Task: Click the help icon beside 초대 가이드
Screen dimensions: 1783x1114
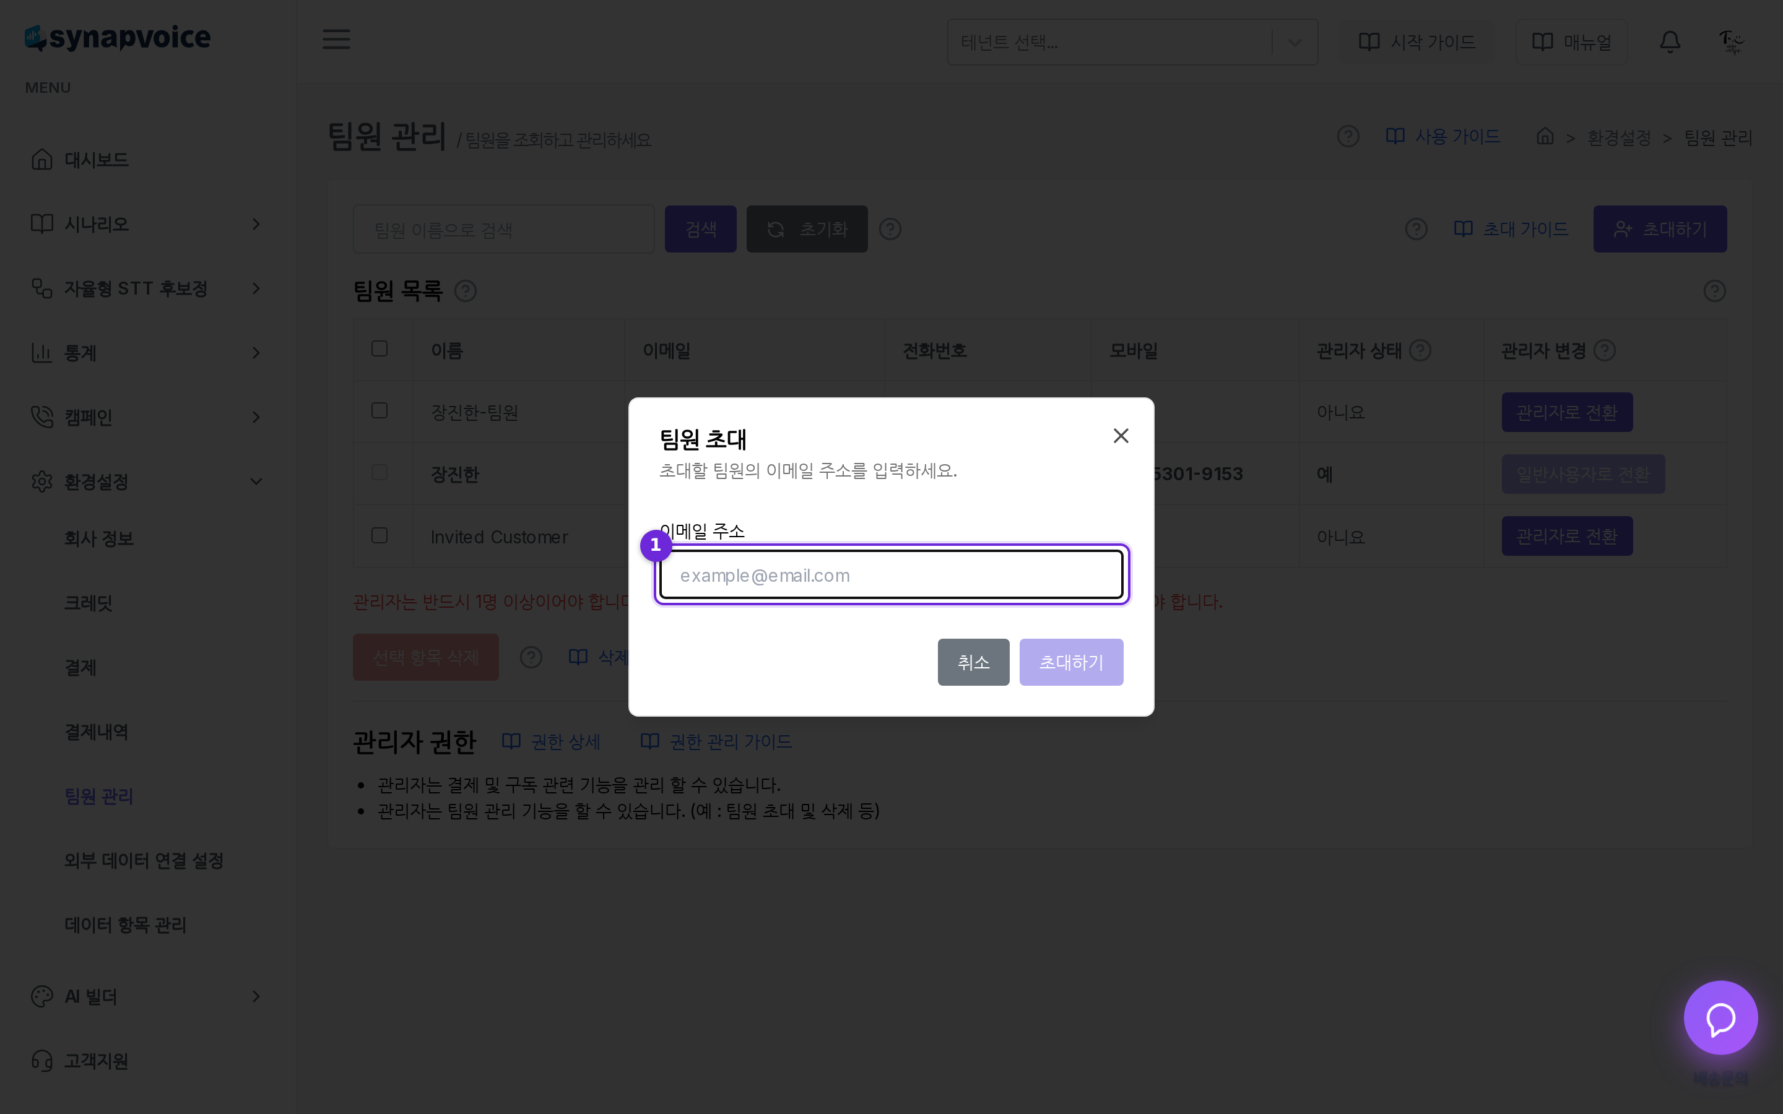Action: (x=1415, y=229)
